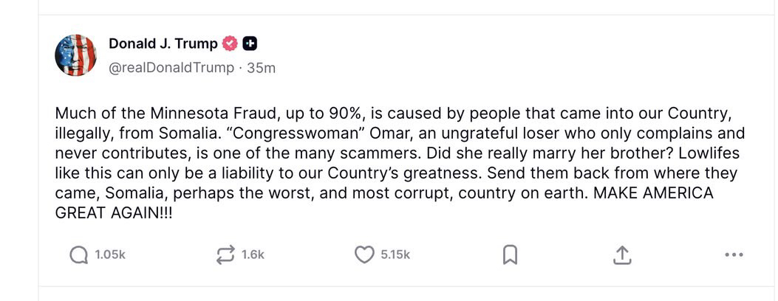The image size is (778, 301).
Task: Open the @realDonaldTrump handle link
Action: pyautogui.click(x=171, y=68)
